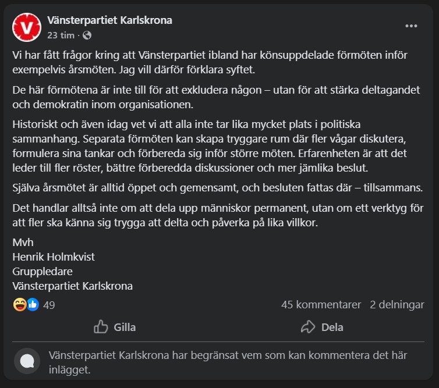Expand the 45 kommentarer comments
Viewport: 439px width, 388px height.
coord(321,305)
